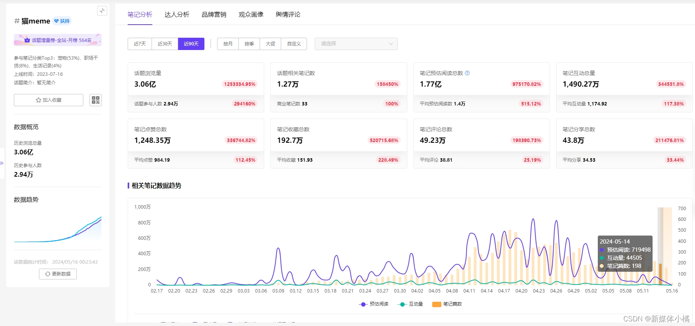Switch to 笔记分析 tab
The image size is (695, 326).
140,15
